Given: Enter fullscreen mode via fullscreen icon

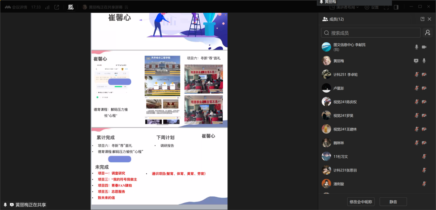Looking at the screenshot, I should pyautogui.click(x=386, y=7).
